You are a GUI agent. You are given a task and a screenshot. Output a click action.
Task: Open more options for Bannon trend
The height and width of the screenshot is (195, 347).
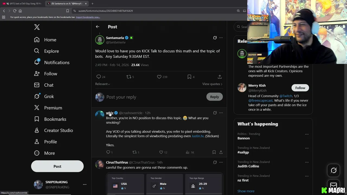coord(307,134)
